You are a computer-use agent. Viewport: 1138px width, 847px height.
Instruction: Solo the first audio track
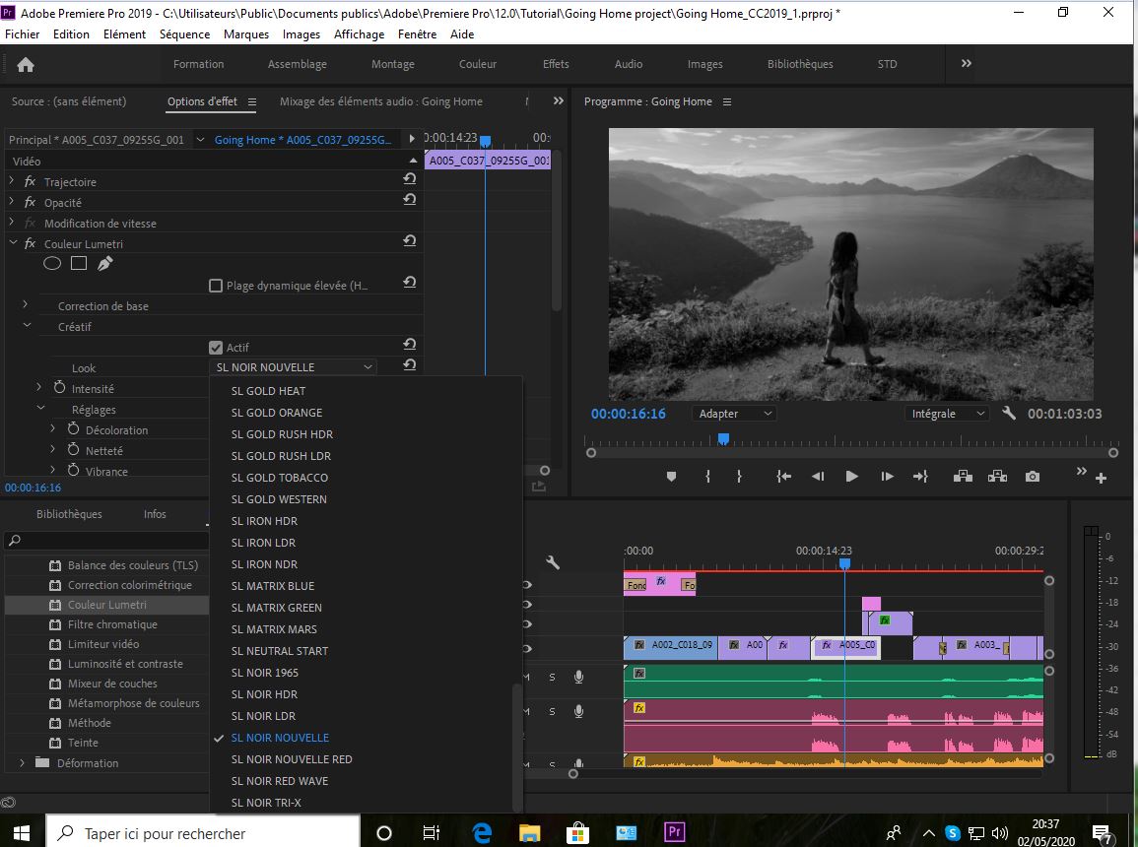coord(553,677)
